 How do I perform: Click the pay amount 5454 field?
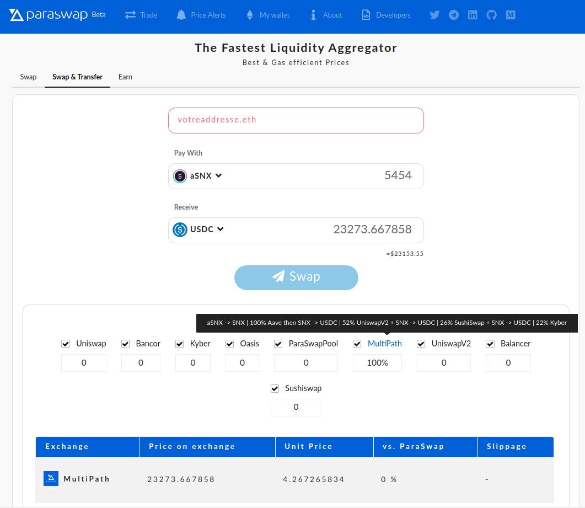pyautogui.click(x=398, y=175)
